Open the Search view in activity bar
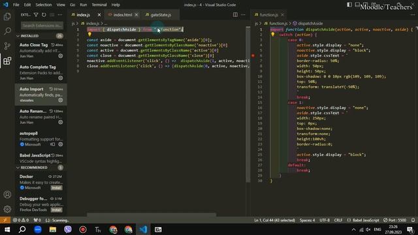Viewport: 418px width, 235px height. click(x=7, y=31)
